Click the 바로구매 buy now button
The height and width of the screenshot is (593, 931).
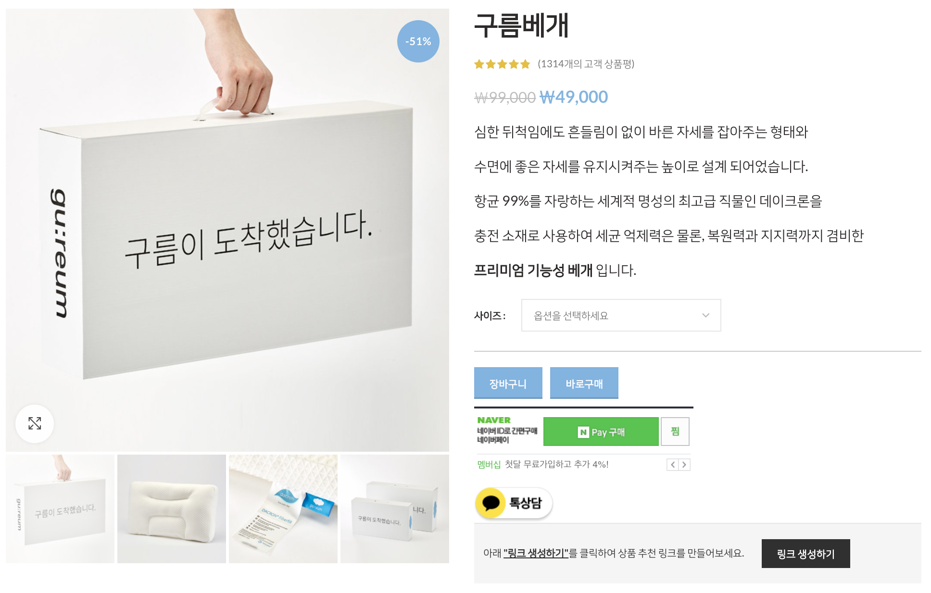(x=584, y=383)
